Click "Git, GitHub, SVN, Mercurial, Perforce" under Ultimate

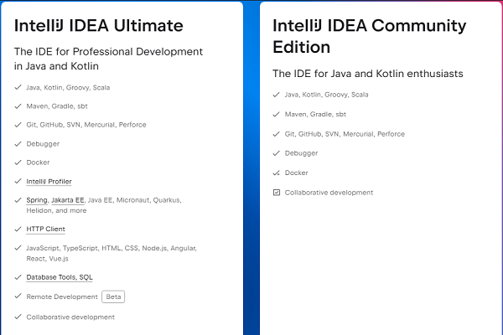(x=86, y=125)
